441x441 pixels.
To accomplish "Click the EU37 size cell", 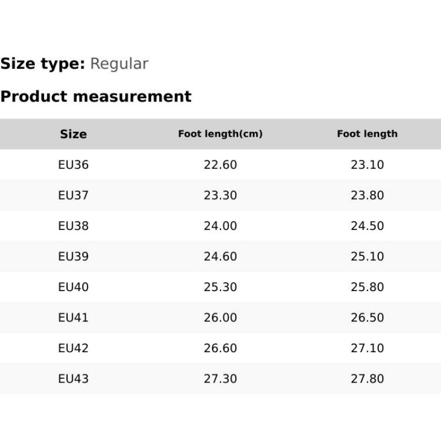I will click(x=73, y=195).
